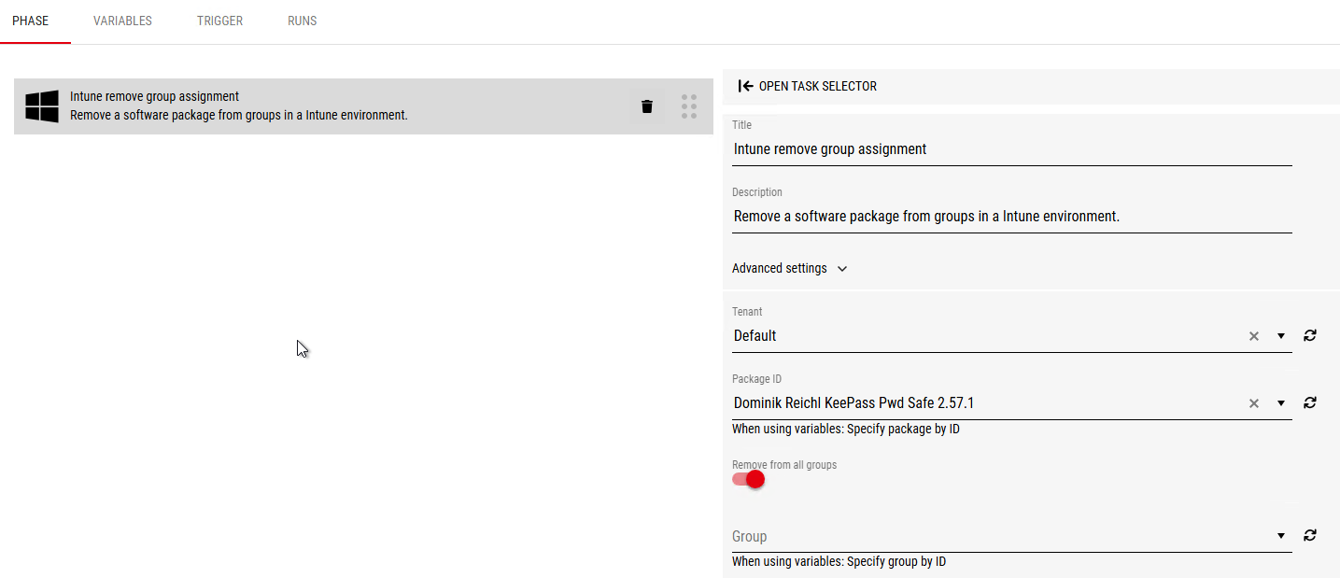Select the Intune remove group assignment task row
This screenshot has height=578, width=1340.
(363, 106)
